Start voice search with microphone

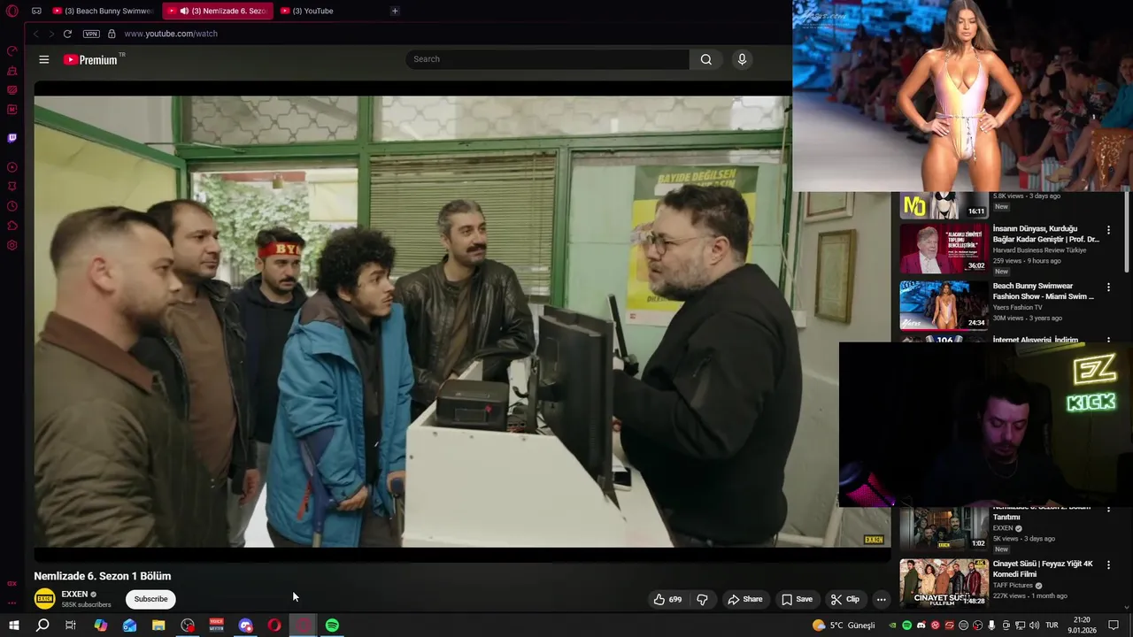pyautogui.click(x=742, y=59)
